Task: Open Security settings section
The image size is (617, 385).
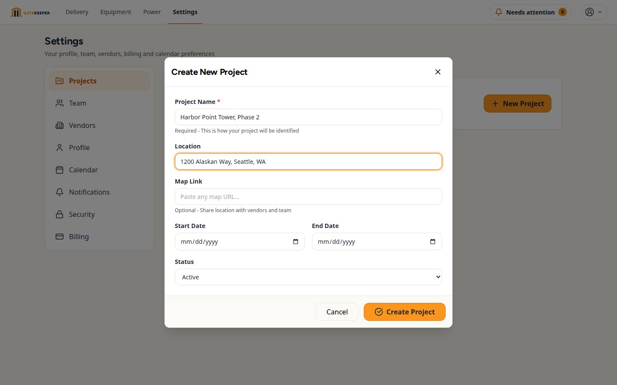Action: (x=99, y=214)
